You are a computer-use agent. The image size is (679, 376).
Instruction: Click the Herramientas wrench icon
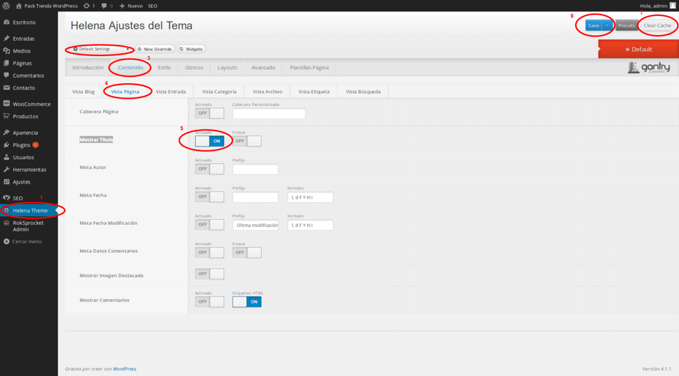[x=7, y=170]
